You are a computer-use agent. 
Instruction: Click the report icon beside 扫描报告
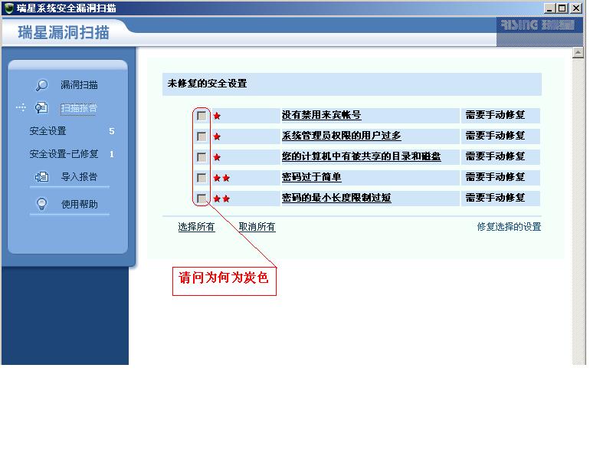click(x=41, y=108)
